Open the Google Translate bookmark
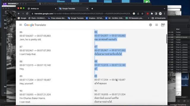190x106 pixels. coord(76,18)
